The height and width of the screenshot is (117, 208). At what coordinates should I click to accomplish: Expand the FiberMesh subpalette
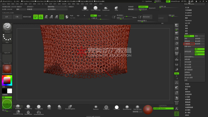(x=188, y=21)
